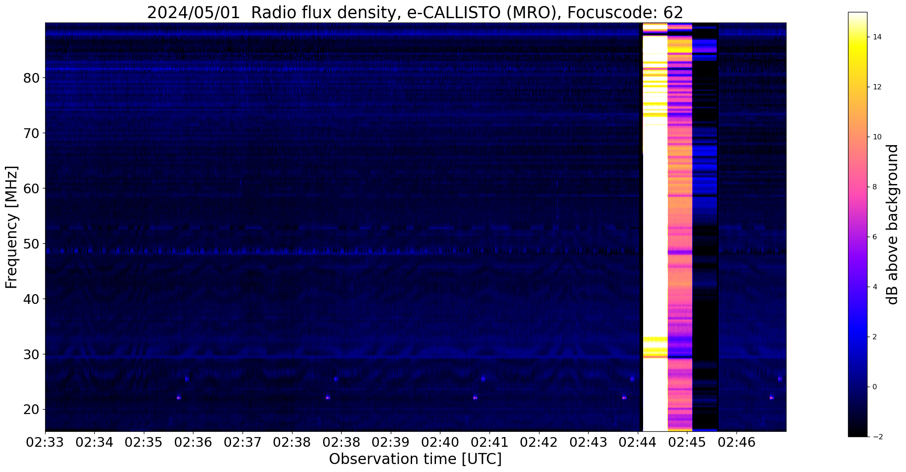Click the plot title mentioning e-CALLISTO (MRO)

[x=415, y=12]
